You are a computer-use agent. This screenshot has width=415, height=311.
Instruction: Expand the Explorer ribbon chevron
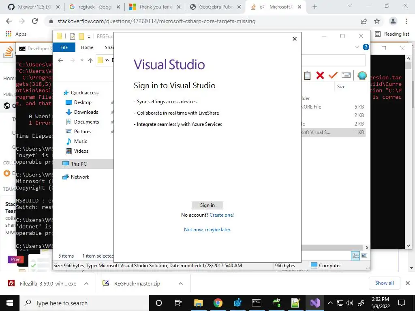coord(357,47)
